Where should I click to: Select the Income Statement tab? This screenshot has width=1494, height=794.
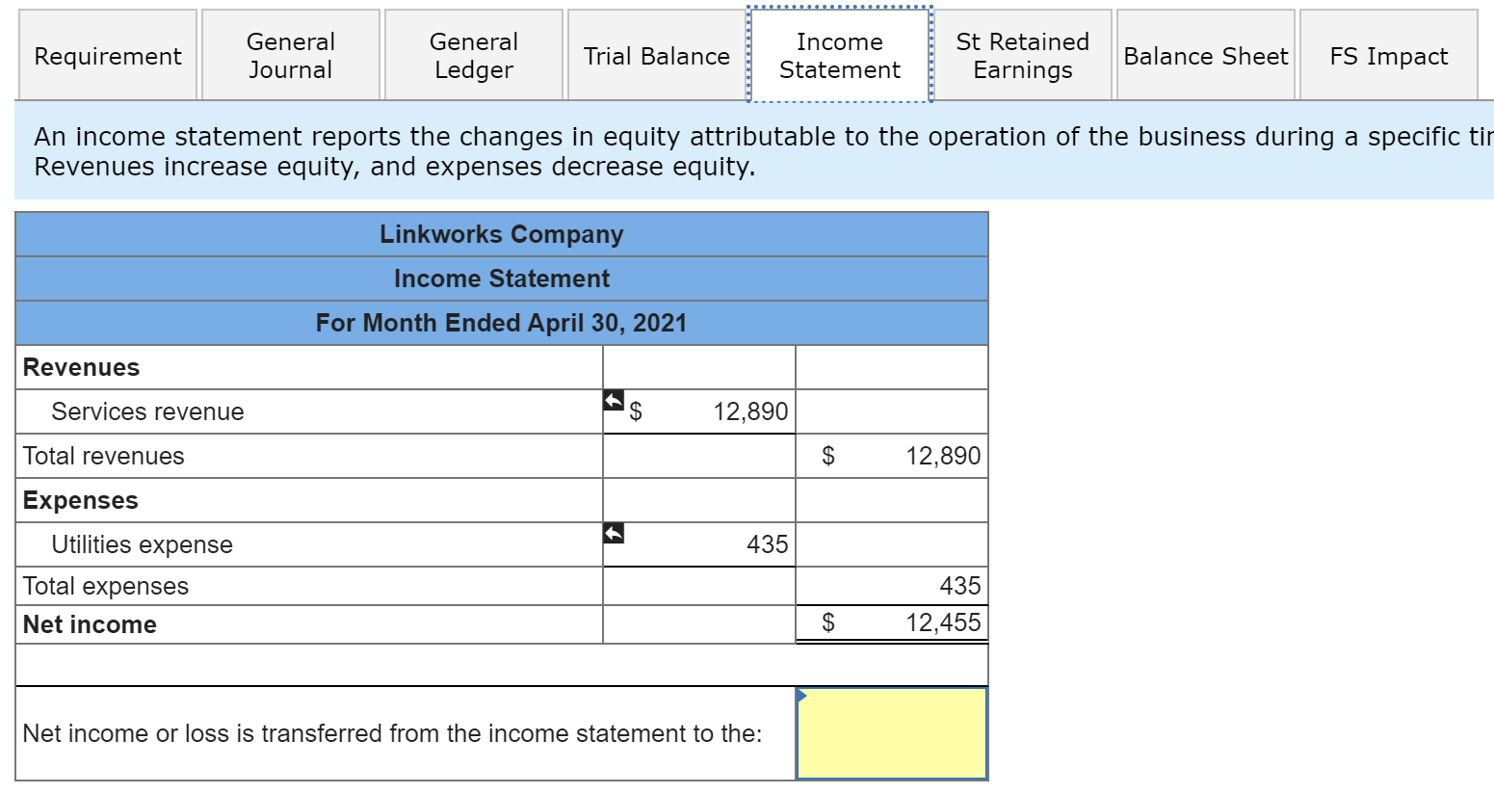tap(839, 56)
